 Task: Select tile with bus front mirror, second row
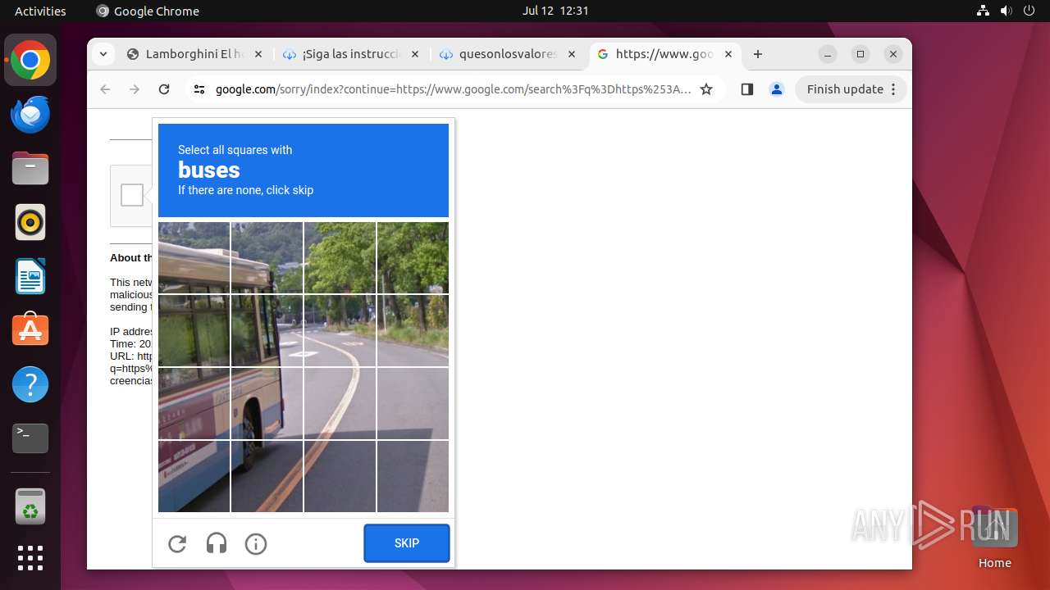(267, 330)
